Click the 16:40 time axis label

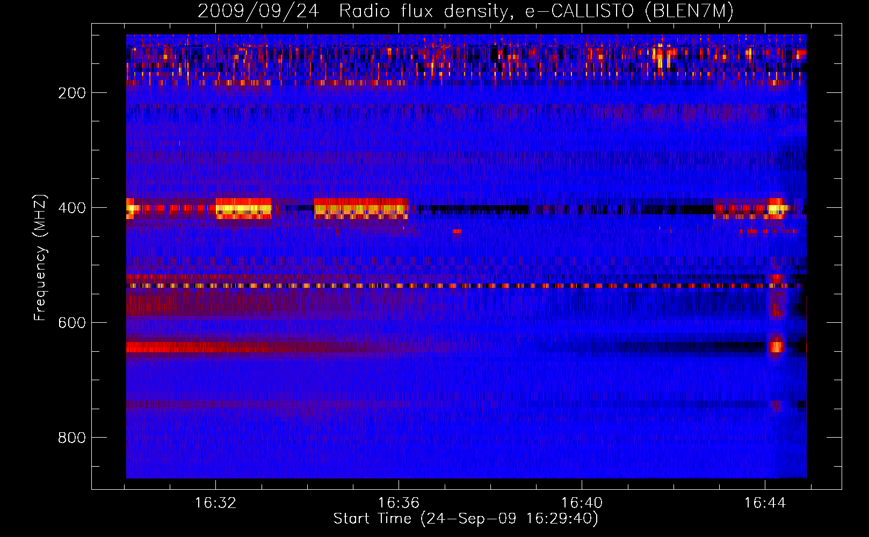tap(582, 503)
